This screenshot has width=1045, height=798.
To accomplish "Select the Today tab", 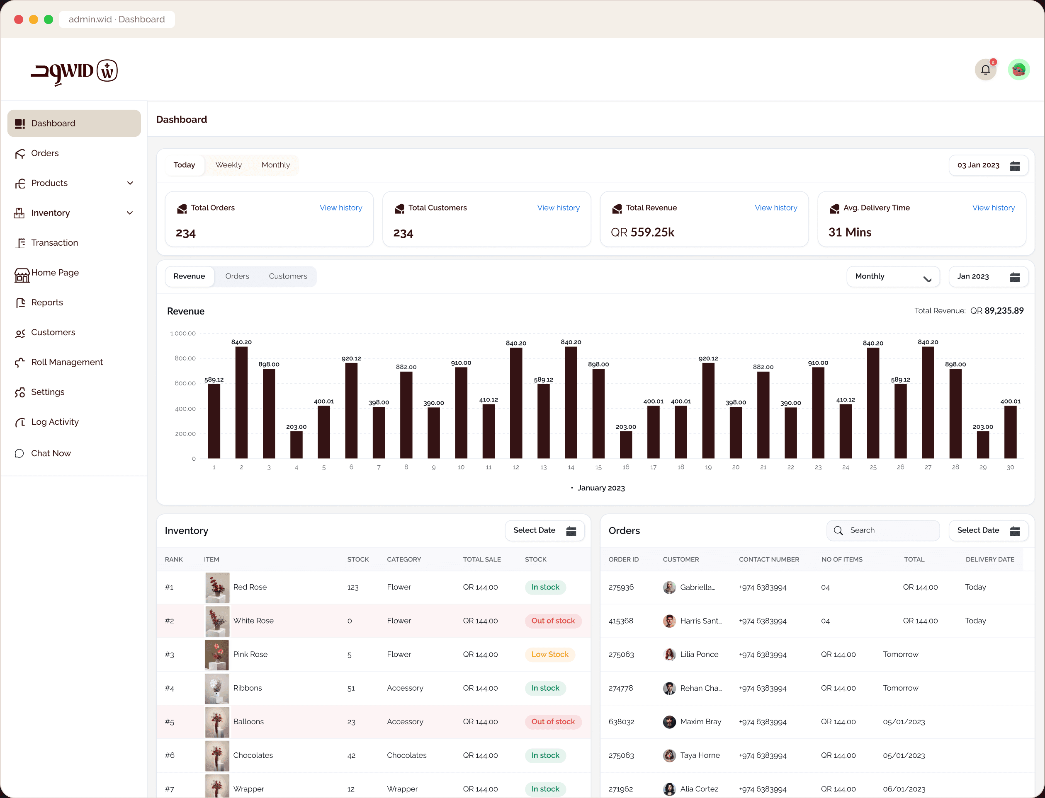I will coord(185,165).
